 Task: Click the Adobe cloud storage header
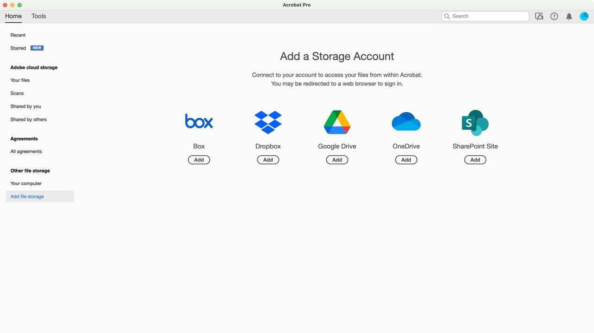click(34, 68)
